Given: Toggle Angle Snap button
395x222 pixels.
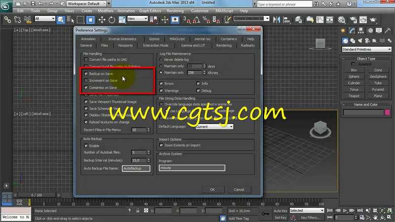Looking at the screenshot, I should tap(197, 19).
